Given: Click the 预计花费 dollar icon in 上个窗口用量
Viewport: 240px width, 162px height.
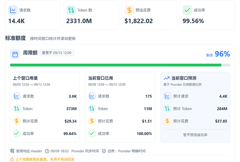Looking at the screenshot, I should click(17, 121).
